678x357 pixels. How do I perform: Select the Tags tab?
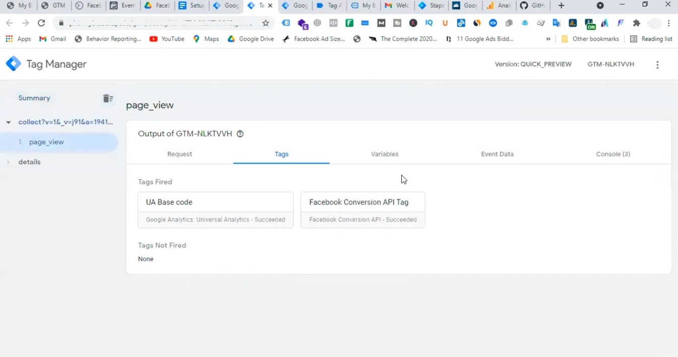[281, 154]
